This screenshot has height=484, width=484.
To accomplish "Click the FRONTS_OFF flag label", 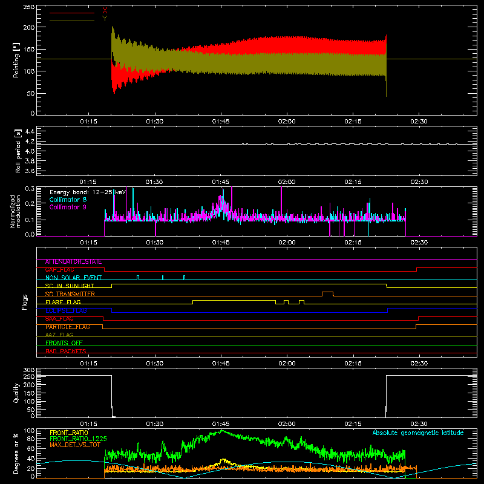I will pyautogui.click(x=64, y=343).
